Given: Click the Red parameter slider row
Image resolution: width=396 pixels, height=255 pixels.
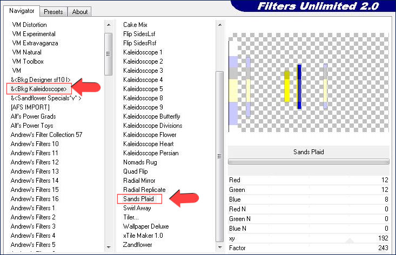Looking at the screenshot, I should point(308,180).
